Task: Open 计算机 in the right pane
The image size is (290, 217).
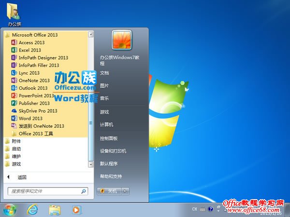Action: pyautogui.click(x=106, y=125)
